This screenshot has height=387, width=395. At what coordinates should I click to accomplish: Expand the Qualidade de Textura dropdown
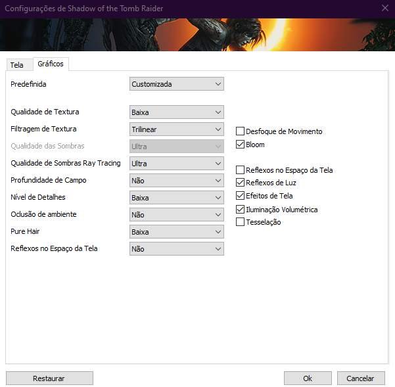point(176,112)
